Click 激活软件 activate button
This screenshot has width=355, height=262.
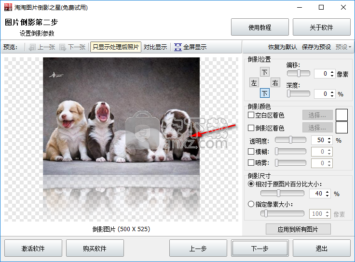33,248
